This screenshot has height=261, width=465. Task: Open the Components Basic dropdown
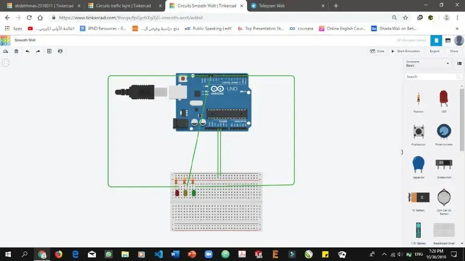pos(428,63)
